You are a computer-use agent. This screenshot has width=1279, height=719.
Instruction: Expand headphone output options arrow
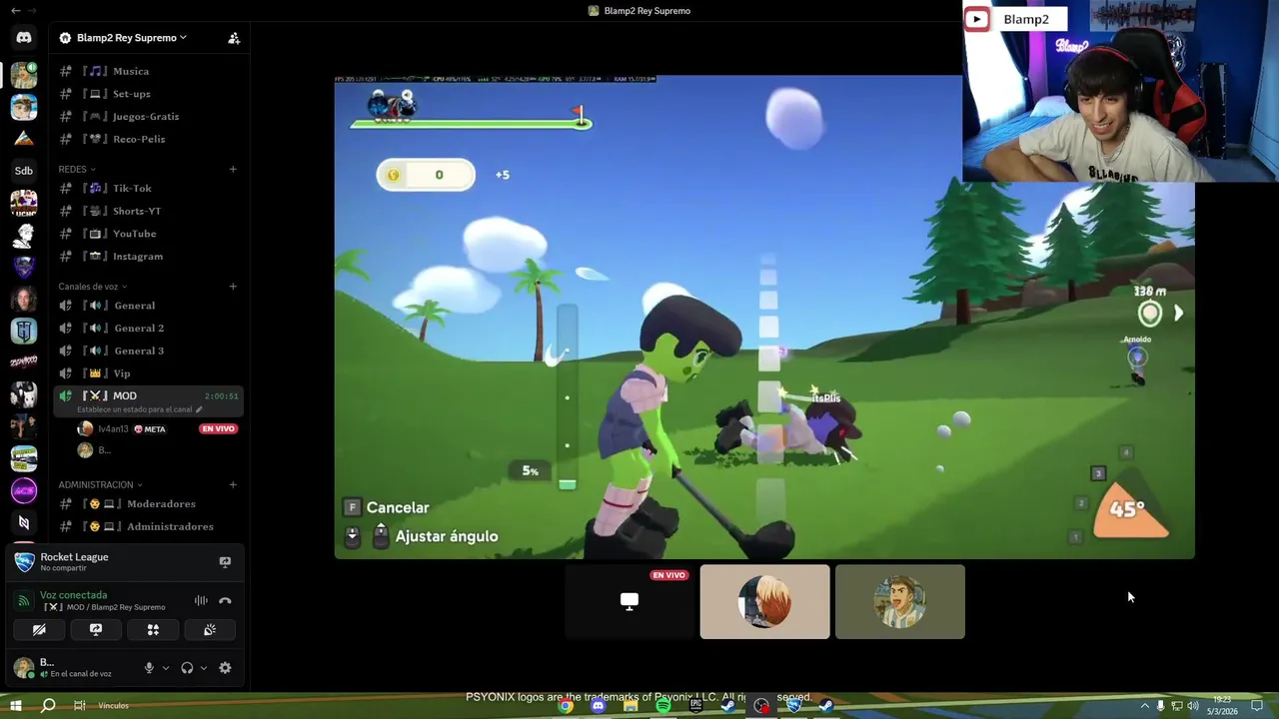[x=204, y=668]
